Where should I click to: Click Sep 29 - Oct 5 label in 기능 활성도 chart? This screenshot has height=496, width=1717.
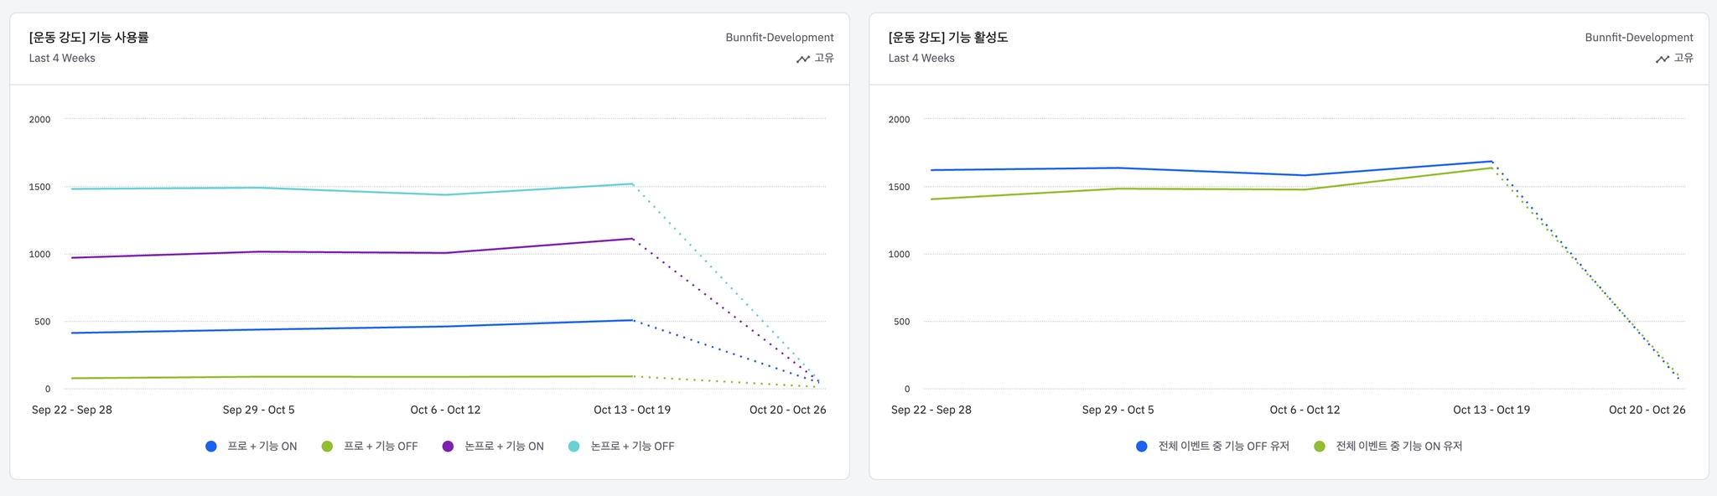pos(1118,410)
